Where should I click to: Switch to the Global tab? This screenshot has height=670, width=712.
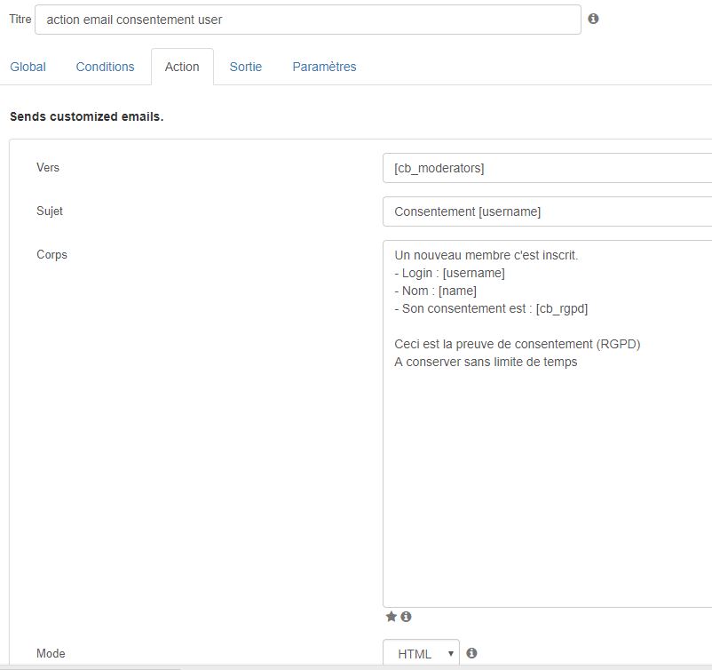point(28,67)
